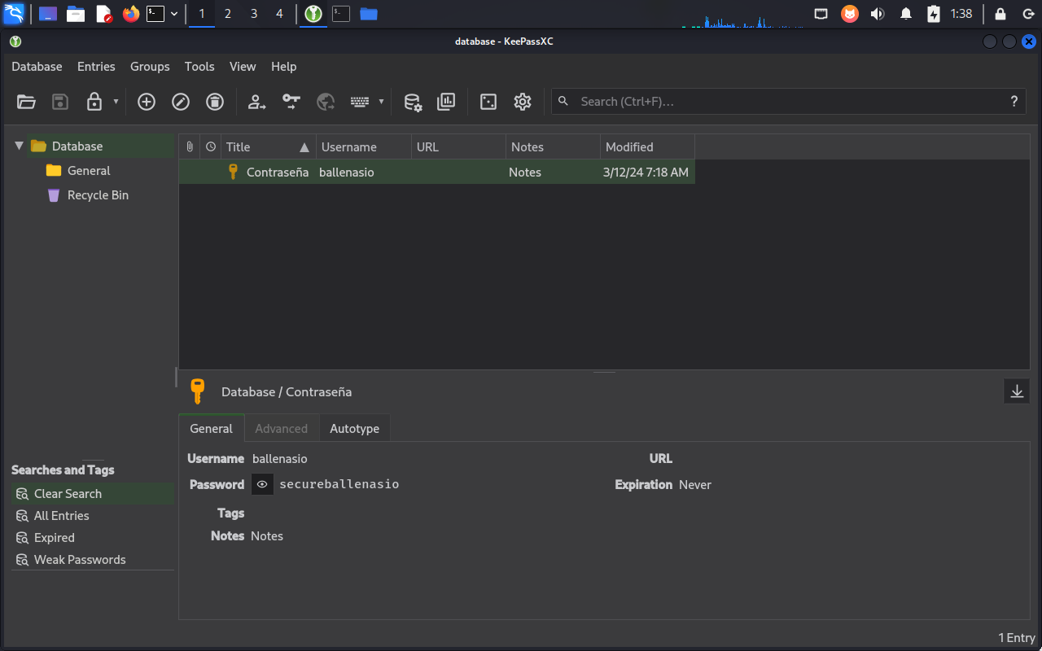
Task: Click the 3/12/24 7:18 AM modified cell
Action: click(x=646, y=173)
